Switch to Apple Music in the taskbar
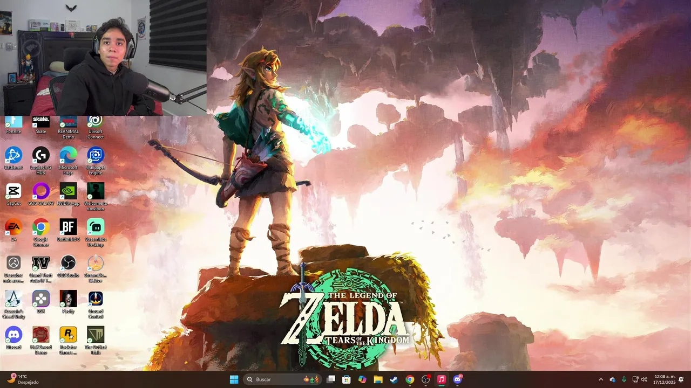This screenshot has height=388, width=691. pyautogui.click(x=442, y=379)
